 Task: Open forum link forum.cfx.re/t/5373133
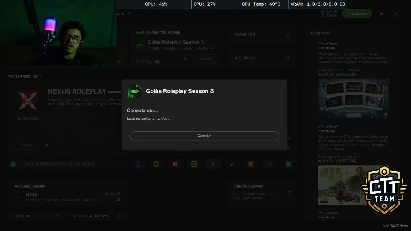(337, 74)
